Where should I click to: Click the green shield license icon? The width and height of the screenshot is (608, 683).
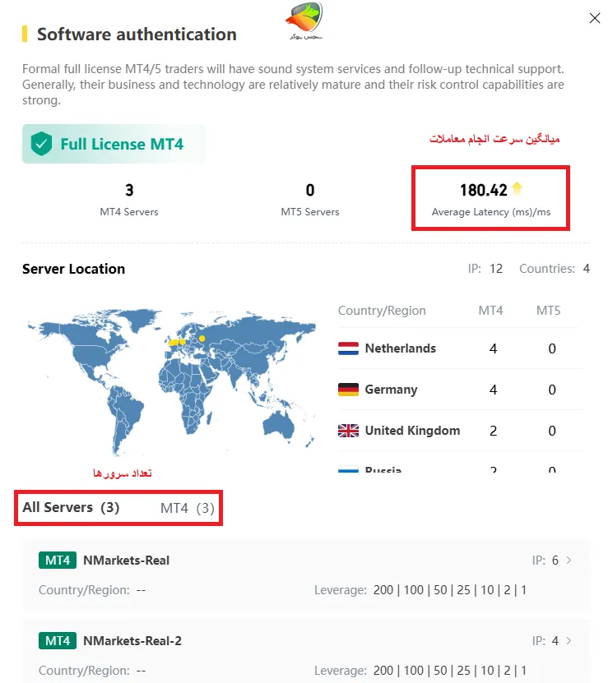41,145
